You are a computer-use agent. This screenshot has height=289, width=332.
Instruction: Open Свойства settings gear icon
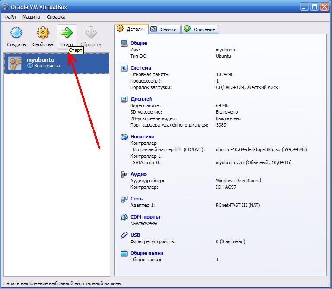pos(43,32)
